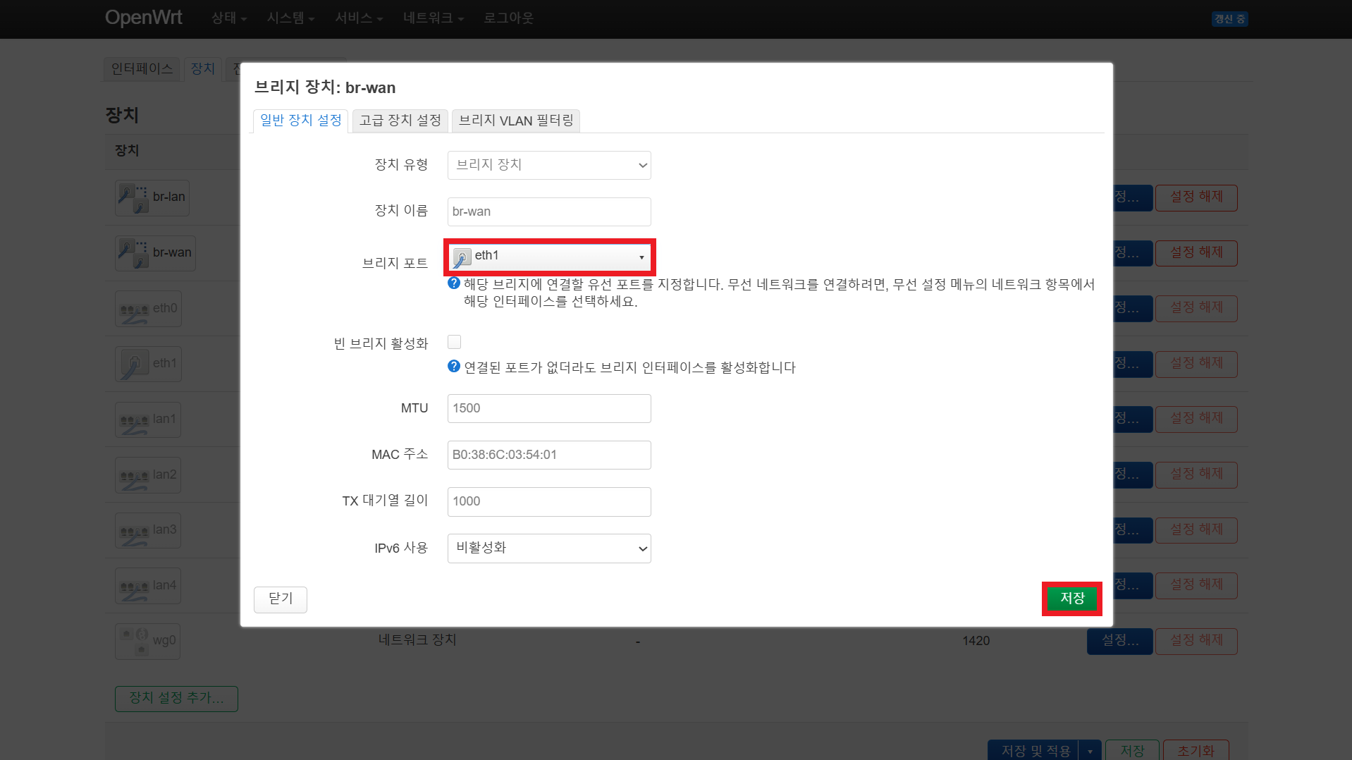Click the eth1 device icon in list
The image size is (1352, 760).
click(133, 364)
